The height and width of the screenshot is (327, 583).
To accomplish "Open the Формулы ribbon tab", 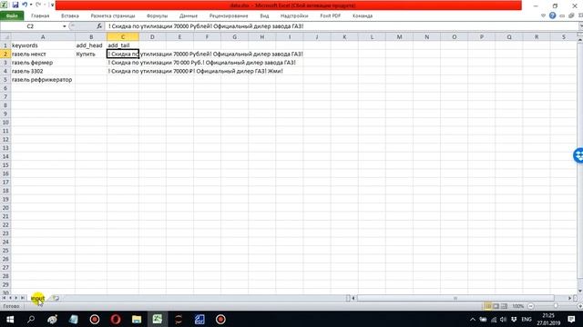I will click(x=157, y=16).
